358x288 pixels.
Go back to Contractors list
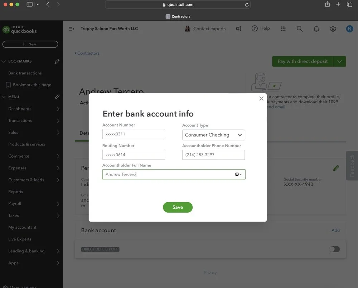coord(87,53)
